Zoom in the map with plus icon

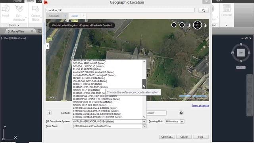(182, 25)
